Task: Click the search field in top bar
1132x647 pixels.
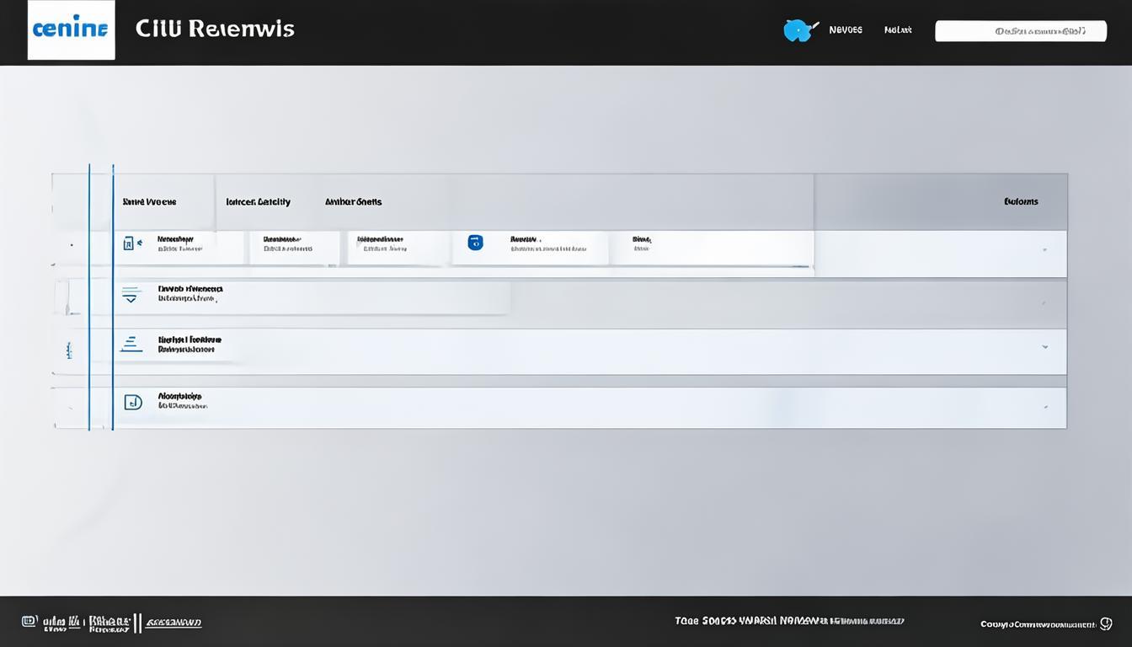Action: [x=1021, y=31]
